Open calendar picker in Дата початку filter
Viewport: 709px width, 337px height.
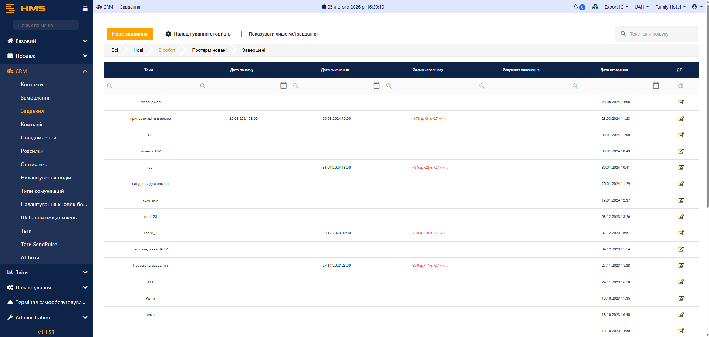click(x=283, y=86)
